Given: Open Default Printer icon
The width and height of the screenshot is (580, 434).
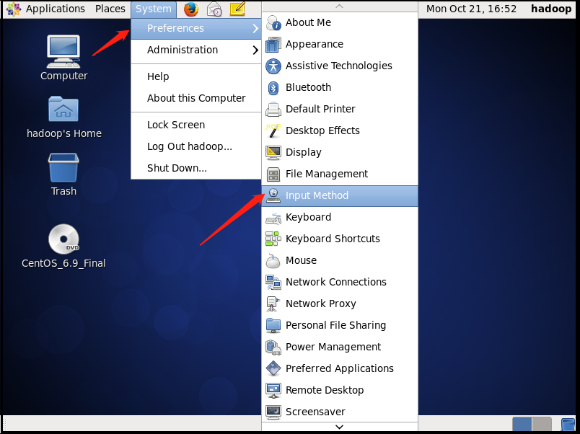Looking at the screenshot, I should point(273,109).
